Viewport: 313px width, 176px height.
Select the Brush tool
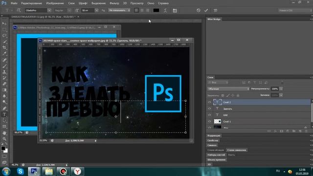pyautogui.click(x=4, y=66)
